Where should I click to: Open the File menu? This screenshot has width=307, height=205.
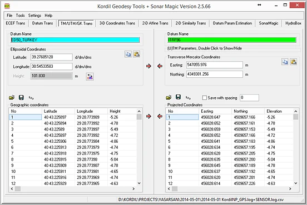[9, 16]
